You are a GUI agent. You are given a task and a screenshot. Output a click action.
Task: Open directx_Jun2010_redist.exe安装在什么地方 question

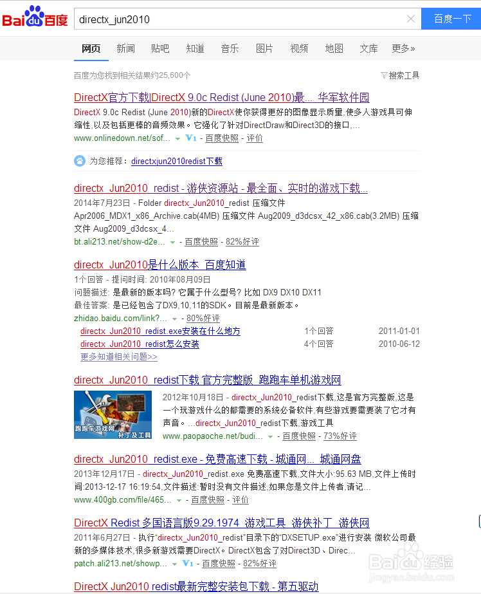(x=160, y=331)
